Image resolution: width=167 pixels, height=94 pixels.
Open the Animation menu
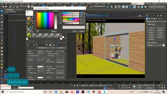click(42, 4)
